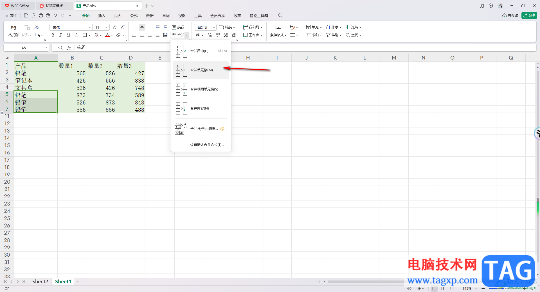Click the Share (分享) button

[529, 15]
